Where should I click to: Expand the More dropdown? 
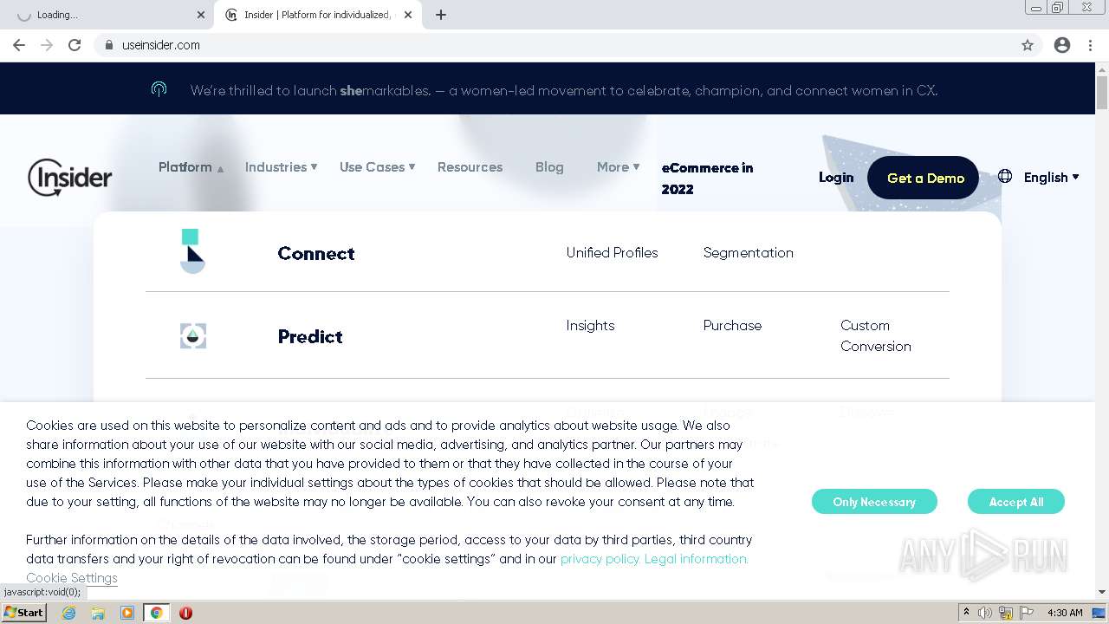tap(618, 167)
